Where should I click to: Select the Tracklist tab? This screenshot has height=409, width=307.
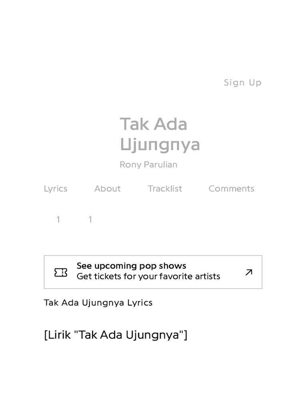point(165,189)
